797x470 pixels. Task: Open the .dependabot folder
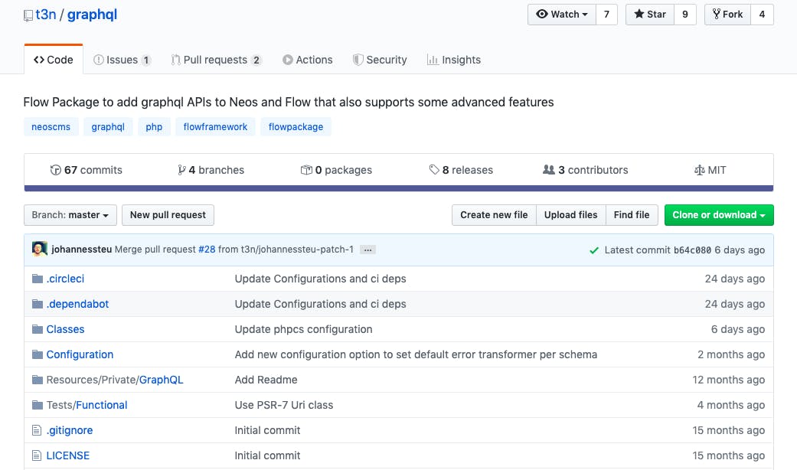(77, 304)
